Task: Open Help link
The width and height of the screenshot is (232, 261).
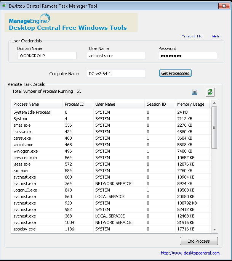Action: click(x=216, y=36)
